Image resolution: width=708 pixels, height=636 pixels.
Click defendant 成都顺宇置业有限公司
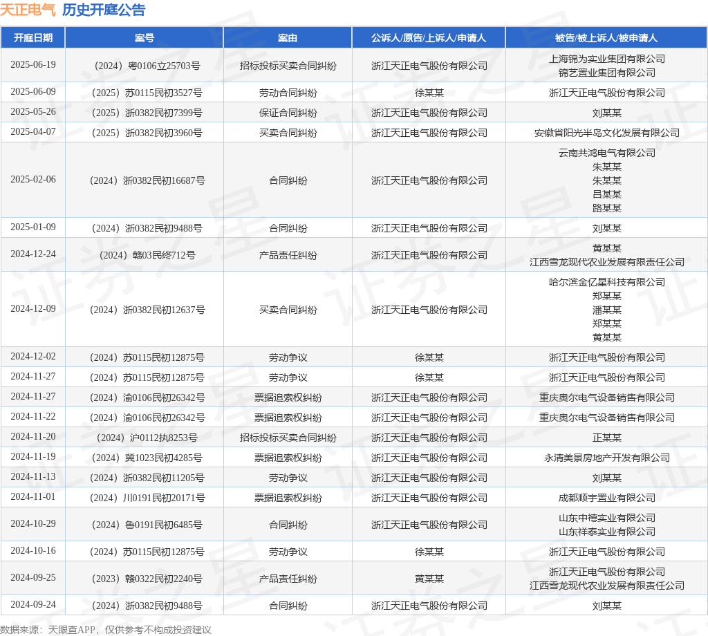tap(607, 498)
